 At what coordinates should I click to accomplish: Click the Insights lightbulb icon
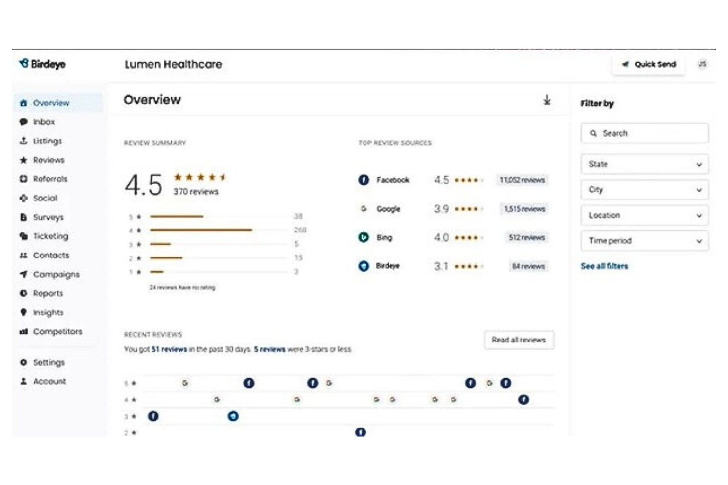[23, 312]
